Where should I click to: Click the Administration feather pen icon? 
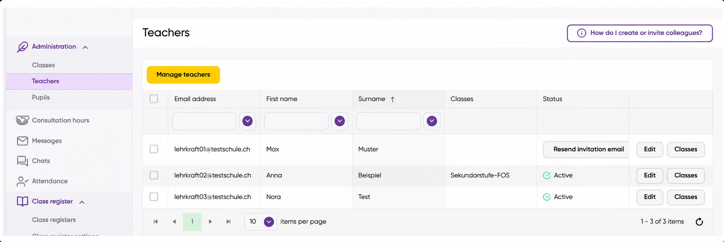coord(22,47)
